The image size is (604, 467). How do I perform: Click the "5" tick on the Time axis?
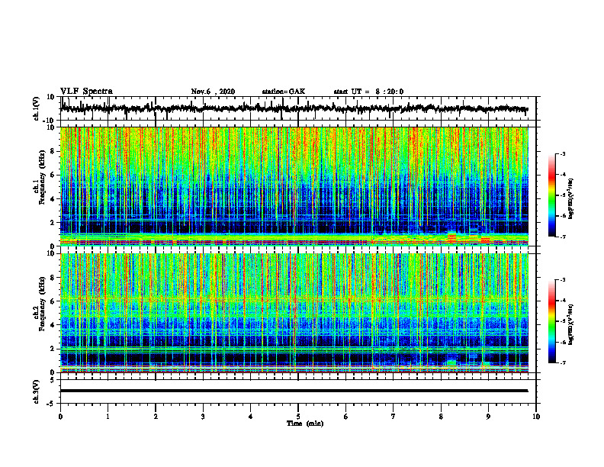pyautogui.click(x=298, y=417)
